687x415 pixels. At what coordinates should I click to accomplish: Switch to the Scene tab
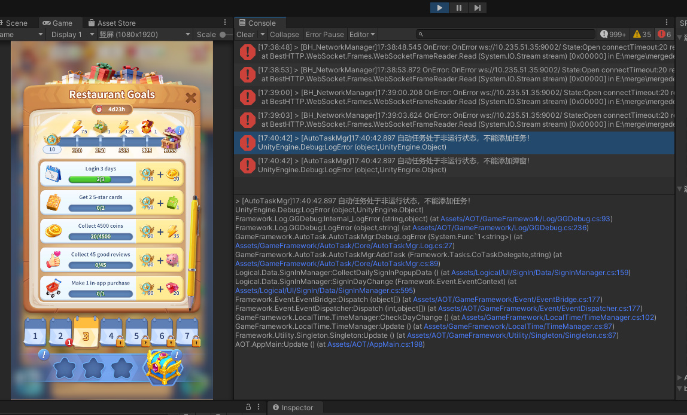point(16,23)
